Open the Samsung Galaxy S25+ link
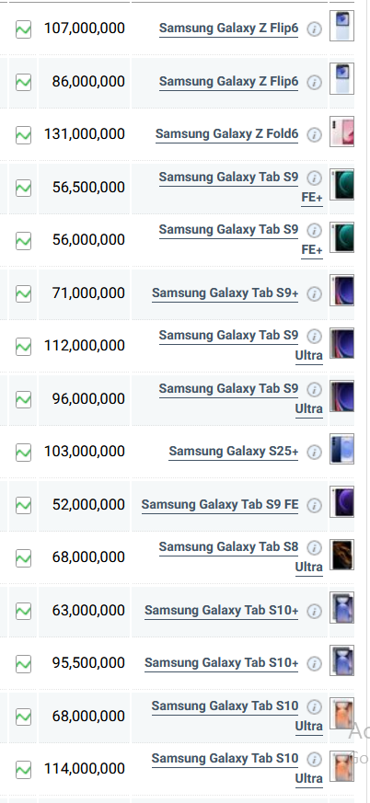This screenshot has height=803, width=370. click(x=233, y=452)
